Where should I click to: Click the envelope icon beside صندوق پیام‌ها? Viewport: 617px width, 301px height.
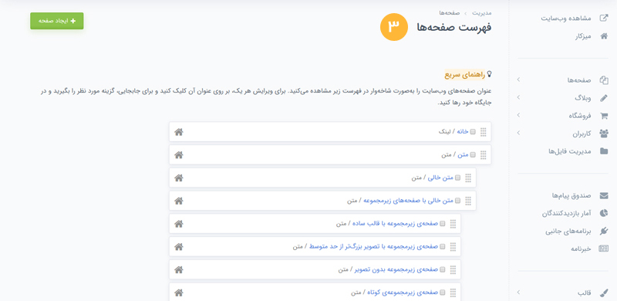[x=603, y=195]
